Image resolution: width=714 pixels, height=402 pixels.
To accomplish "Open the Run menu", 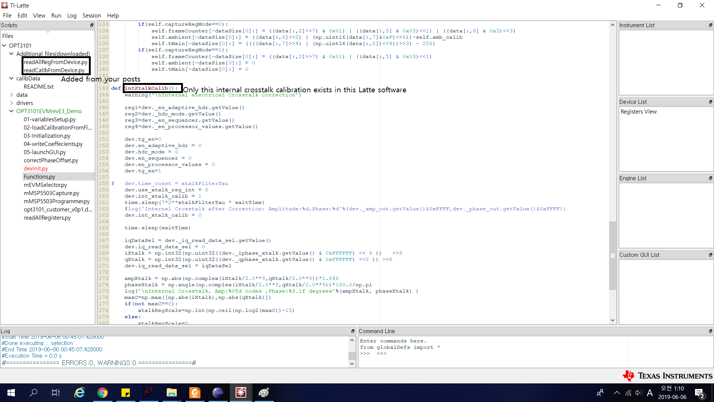I will pos(56,15).
